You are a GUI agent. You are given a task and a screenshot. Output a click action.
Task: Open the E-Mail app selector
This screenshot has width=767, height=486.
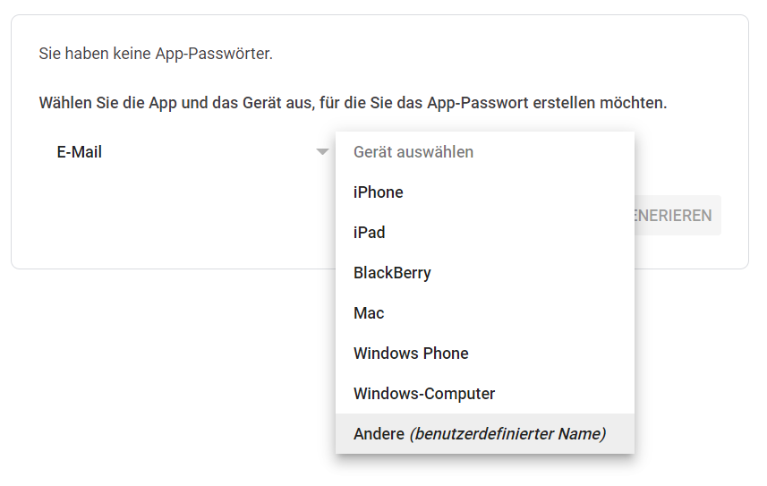click(x=187, y=152)
